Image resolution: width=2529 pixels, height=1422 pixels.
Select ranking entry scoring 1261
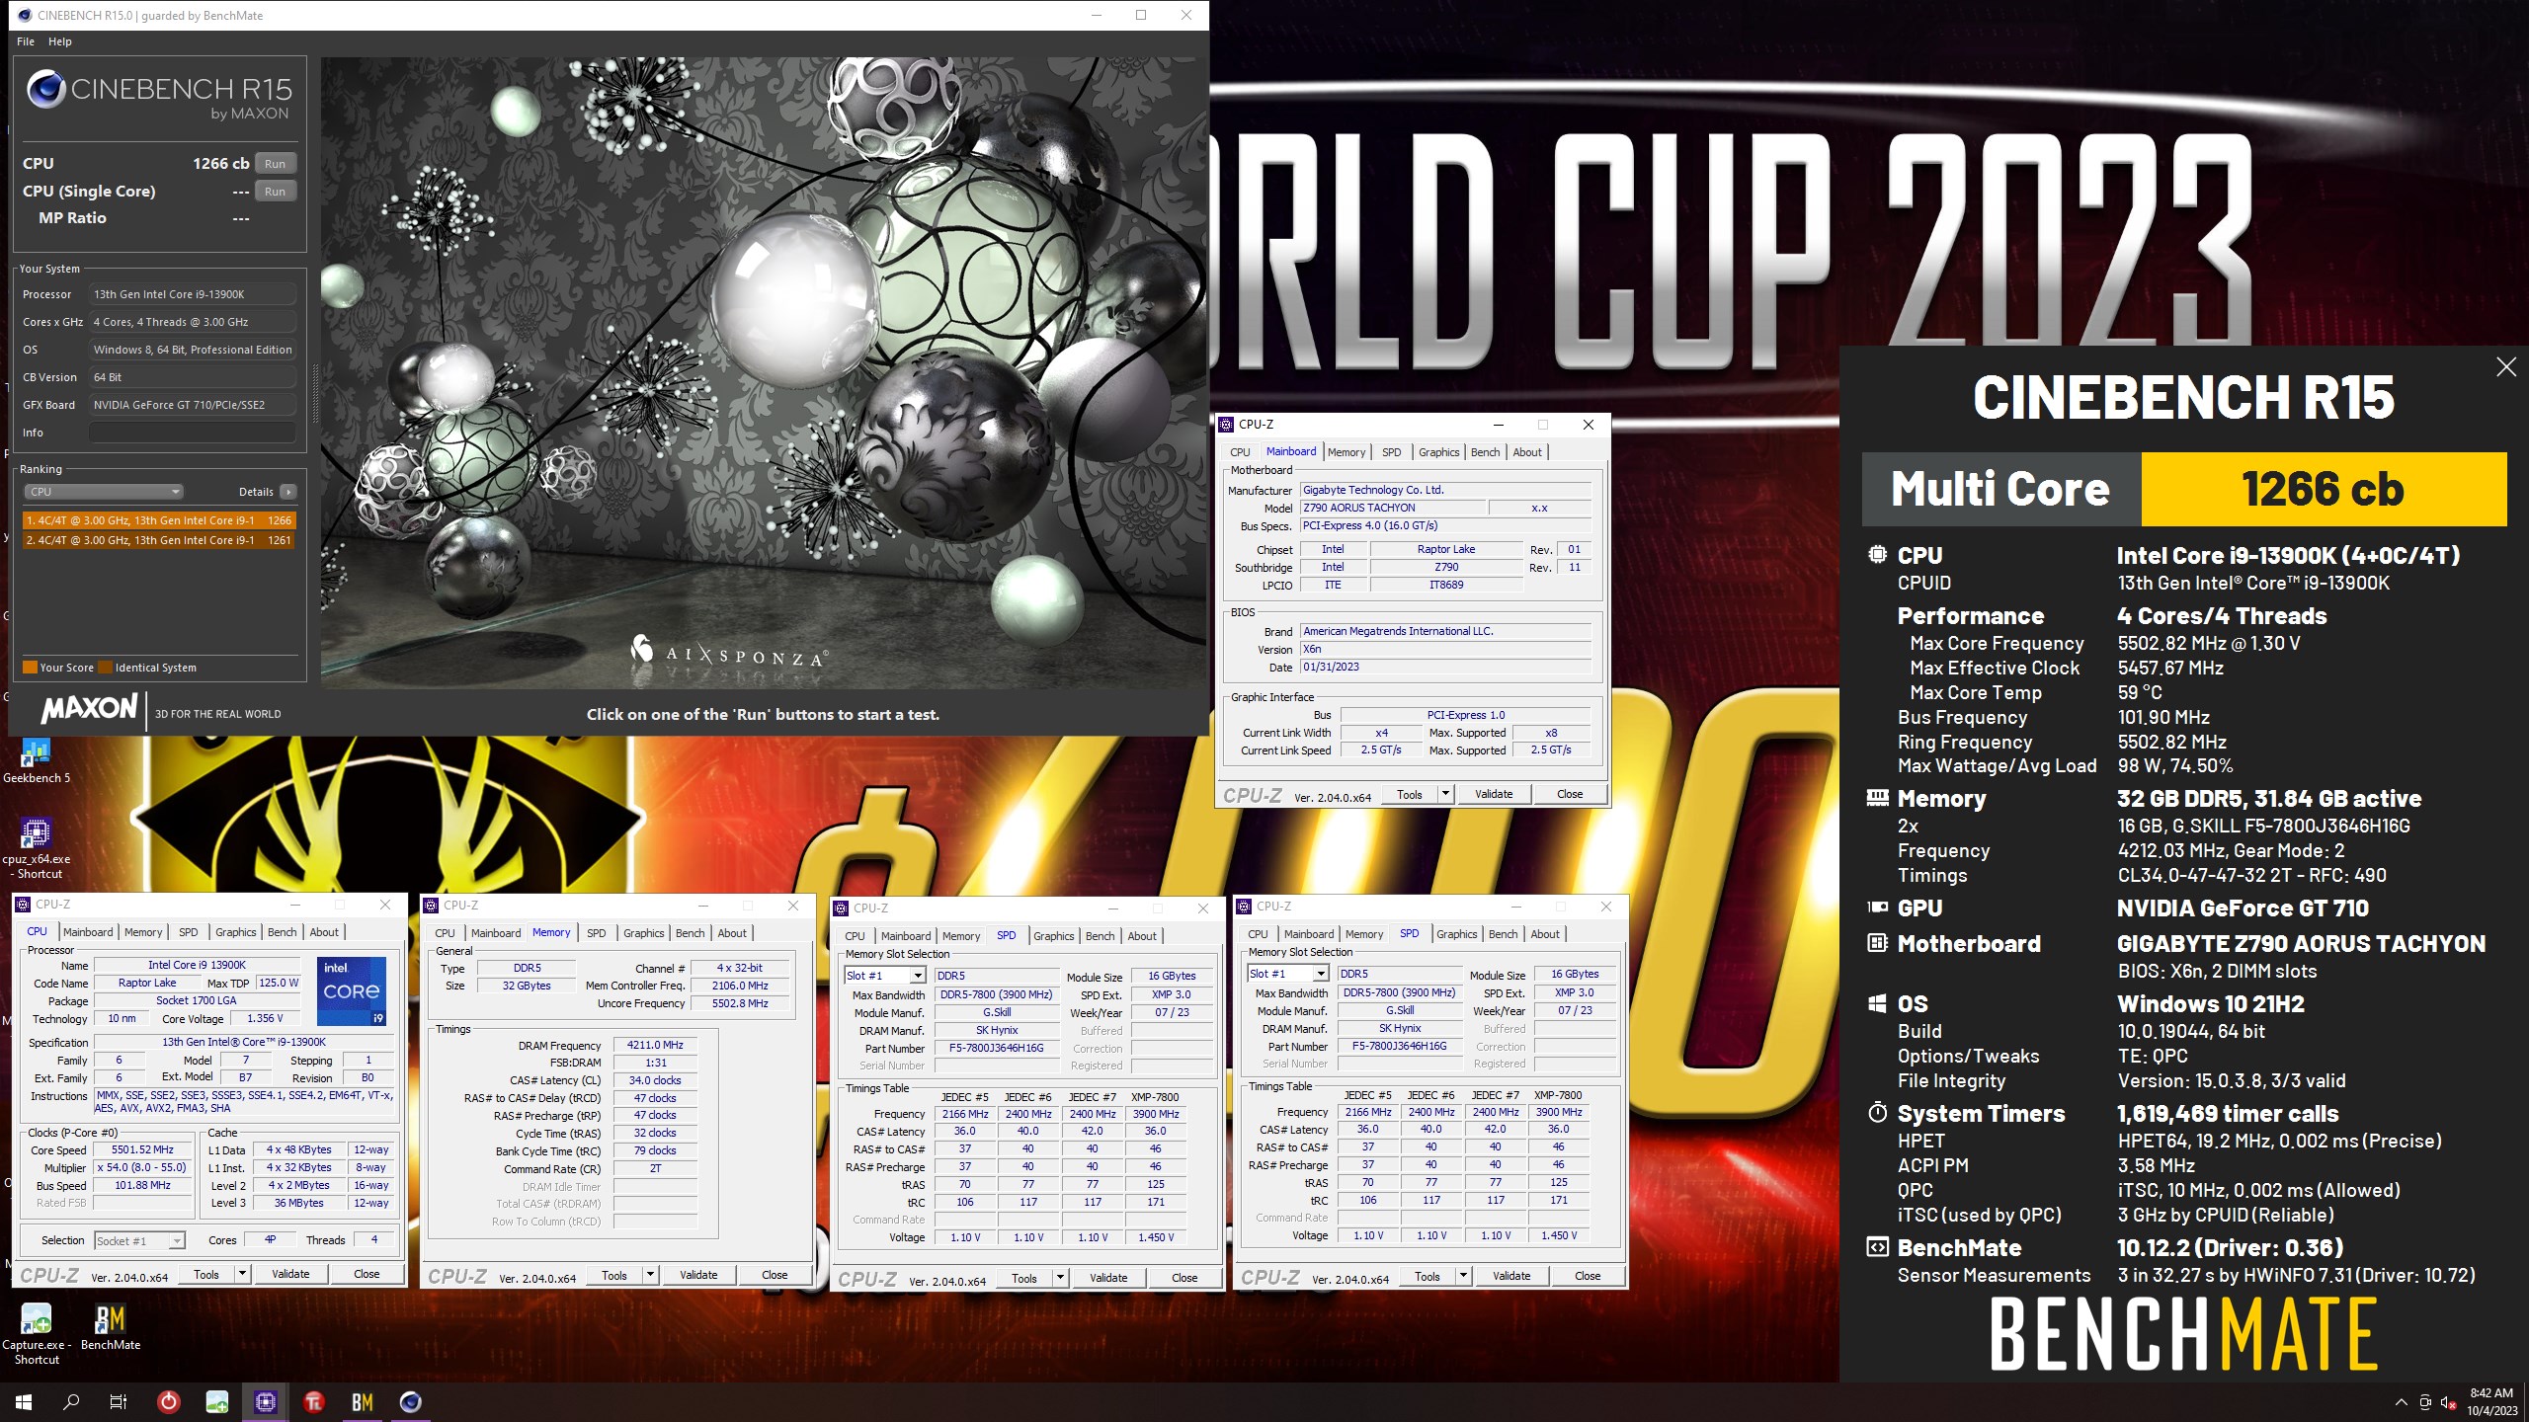(x=159, y=540)
